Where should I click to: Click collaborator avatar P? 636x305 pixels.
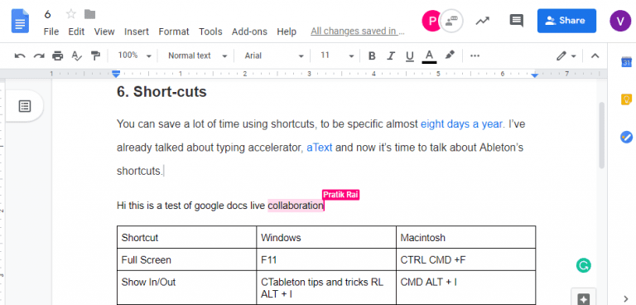click(x=431, y=21)
